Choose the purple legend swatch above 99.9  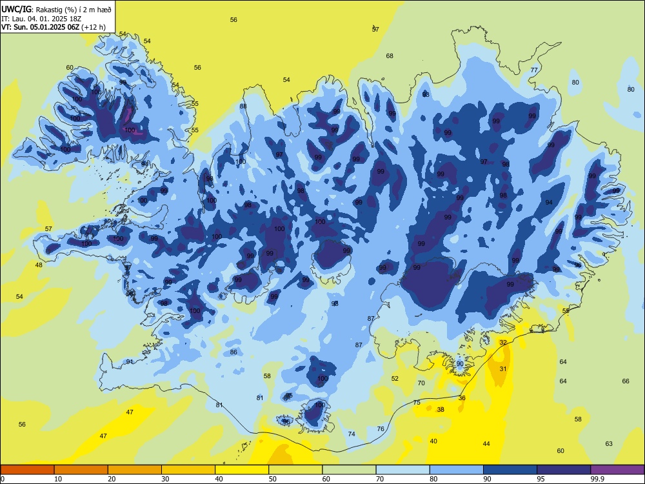click(617, 470)
